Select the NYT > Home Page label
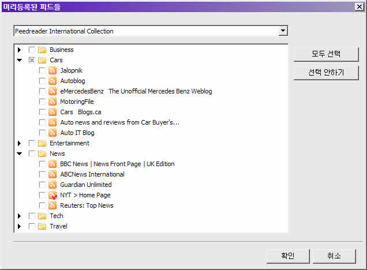367x270 pixels. tap(85, 195)
